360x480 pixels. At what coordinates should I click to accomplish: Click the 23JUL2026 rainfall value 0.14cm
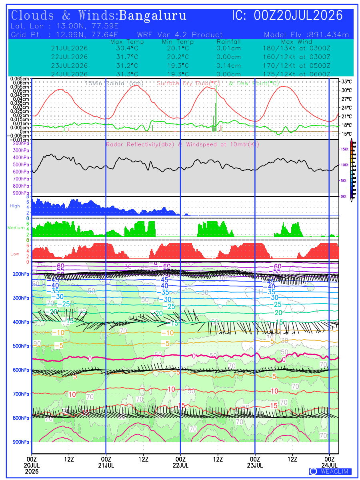pyautogui.click(x=228, y=66)
